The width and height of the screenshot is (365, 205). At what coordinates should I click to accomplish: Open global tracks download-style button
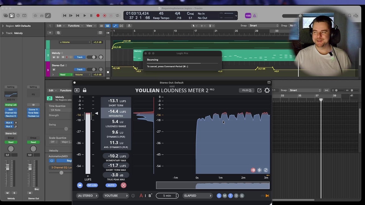pyautogui.click(x=100, y=33)
